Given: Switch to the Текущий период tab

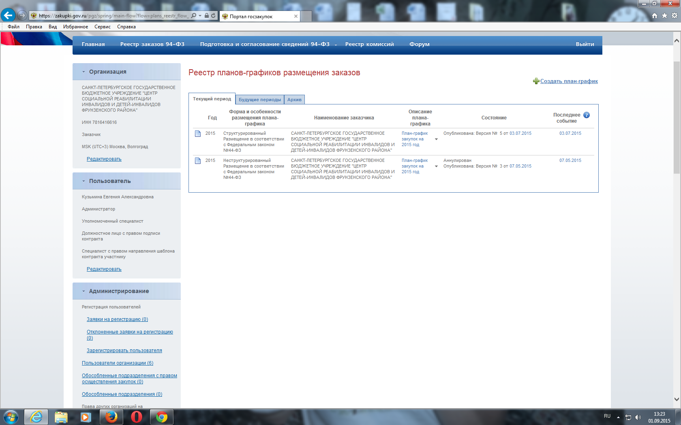Looking at the screenshot, I should pos(212,99).
